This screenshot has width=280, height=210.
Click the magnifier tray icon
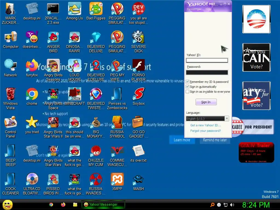click(x=212, y=205)
